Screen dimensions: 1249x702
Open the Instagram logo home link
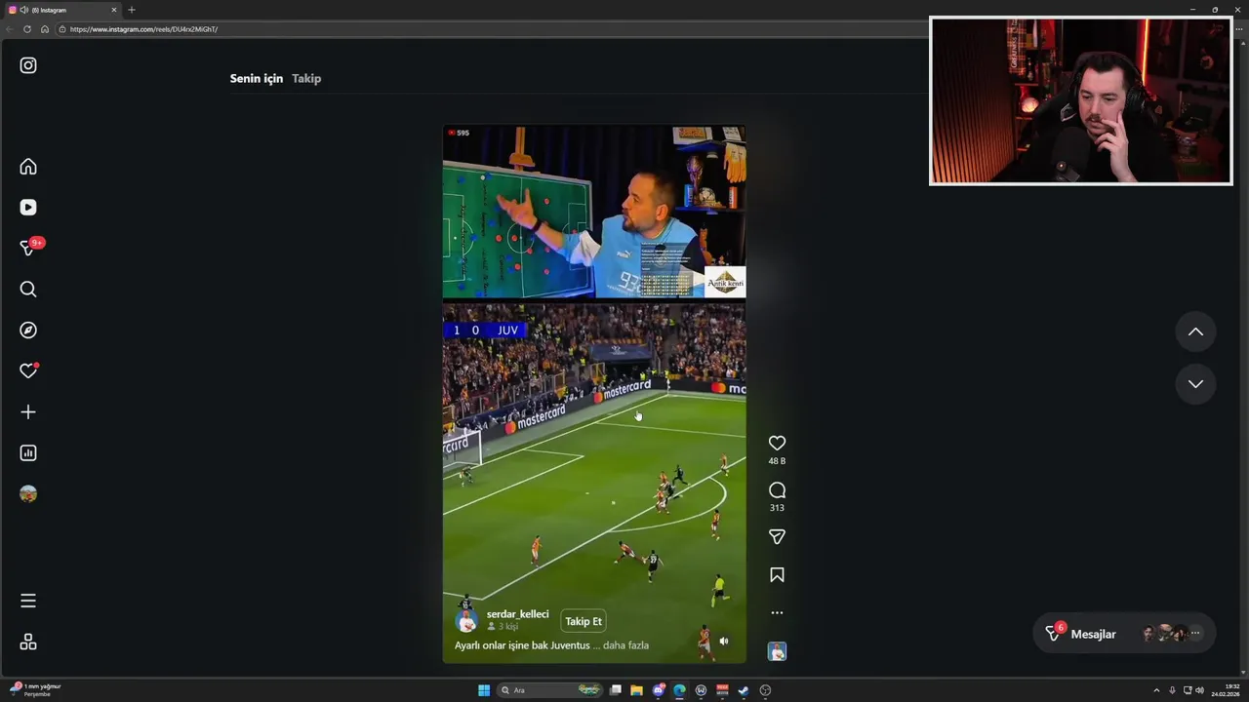click(28, 65)
